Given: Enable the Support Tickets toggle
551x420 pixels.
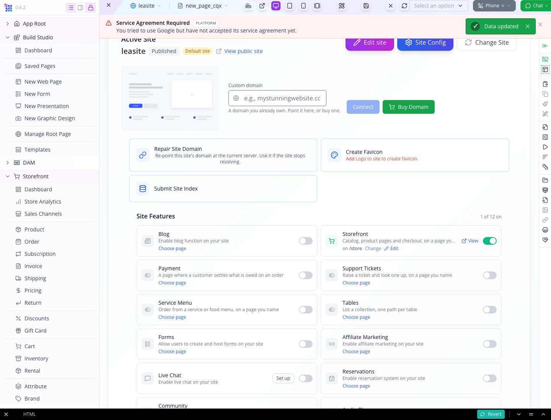Looking at the screenshot, I should pyautogui.click(x=490, y=275).
